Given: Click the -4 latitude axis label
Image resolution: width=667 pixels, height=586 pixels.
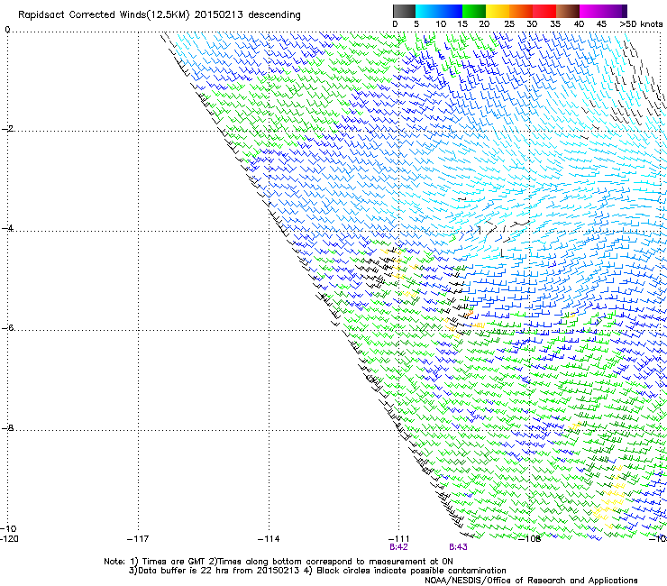Looking at the screenshot, I should point(7,228).
